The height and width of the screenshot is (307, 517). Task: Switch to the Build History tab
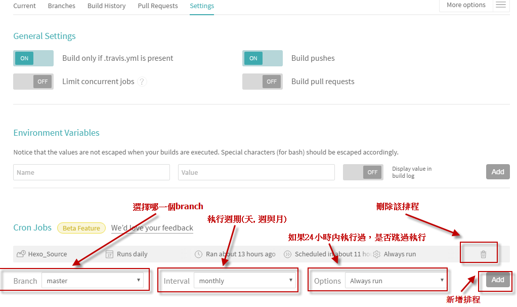tap(106, 6)
